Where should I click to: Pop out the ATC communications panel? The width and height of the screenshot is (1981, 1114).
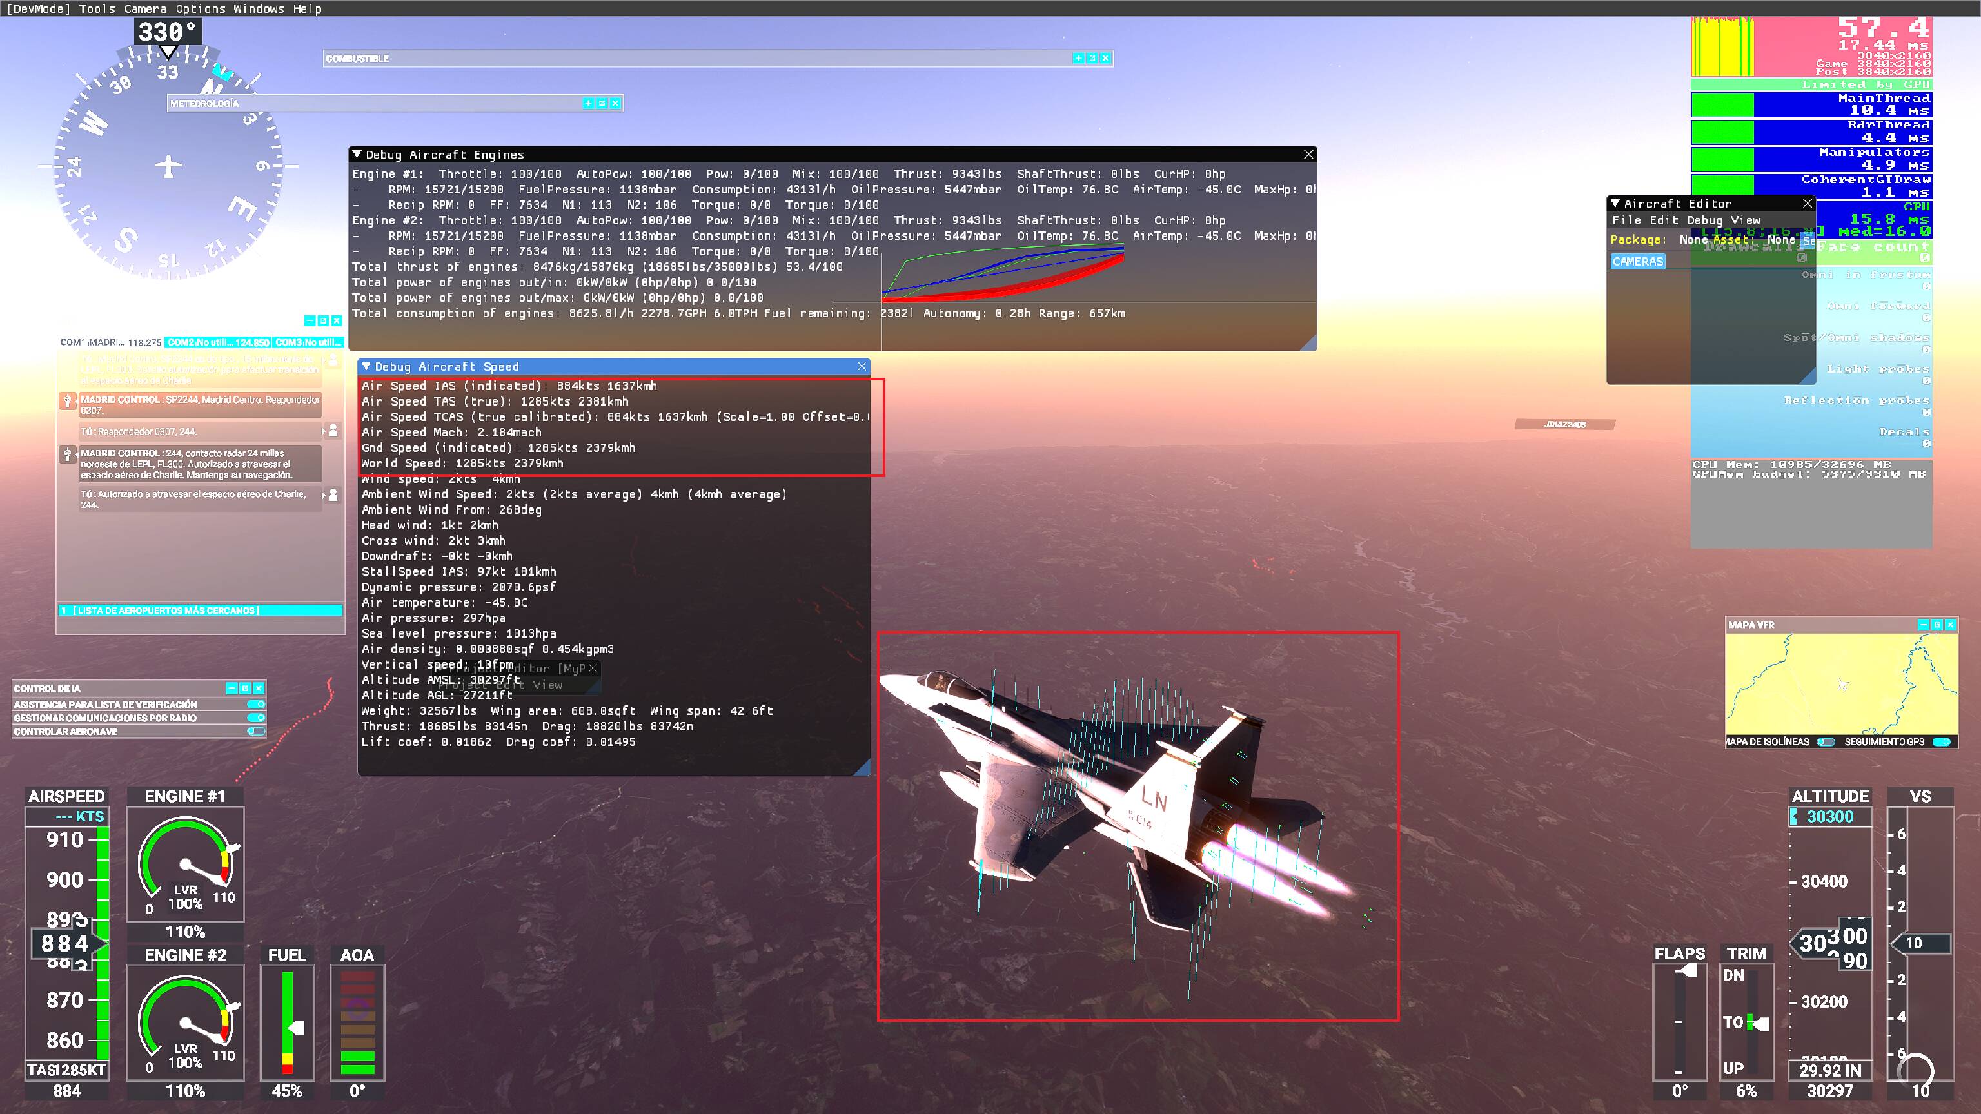(x=323, y=320)
